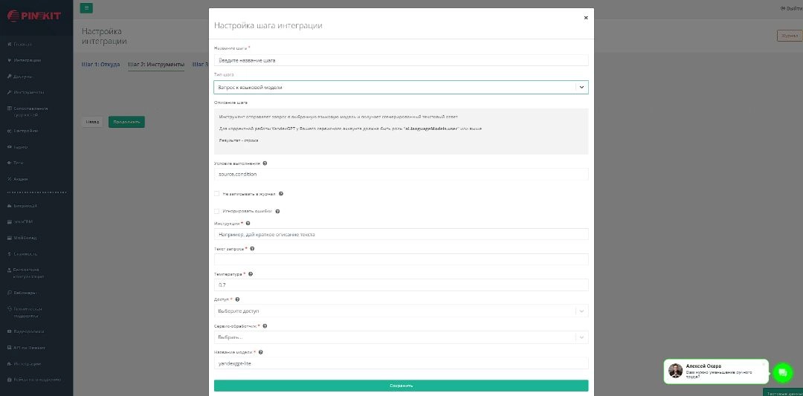This screenshot has width=803, height=396.
Task: Close the 'Настройка шага интеграции' dialog
Action: tap(586, 17)
